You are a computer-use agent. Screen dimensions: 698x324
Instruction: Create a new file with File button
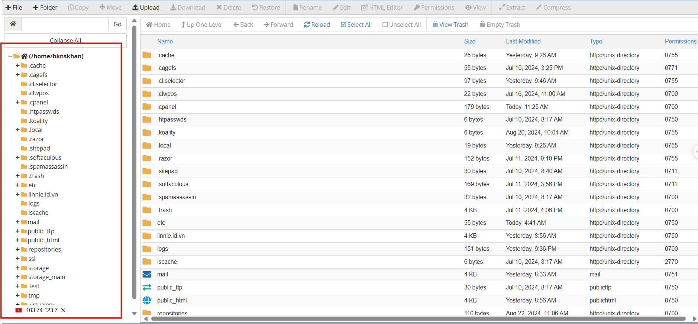tap(14, 7)
